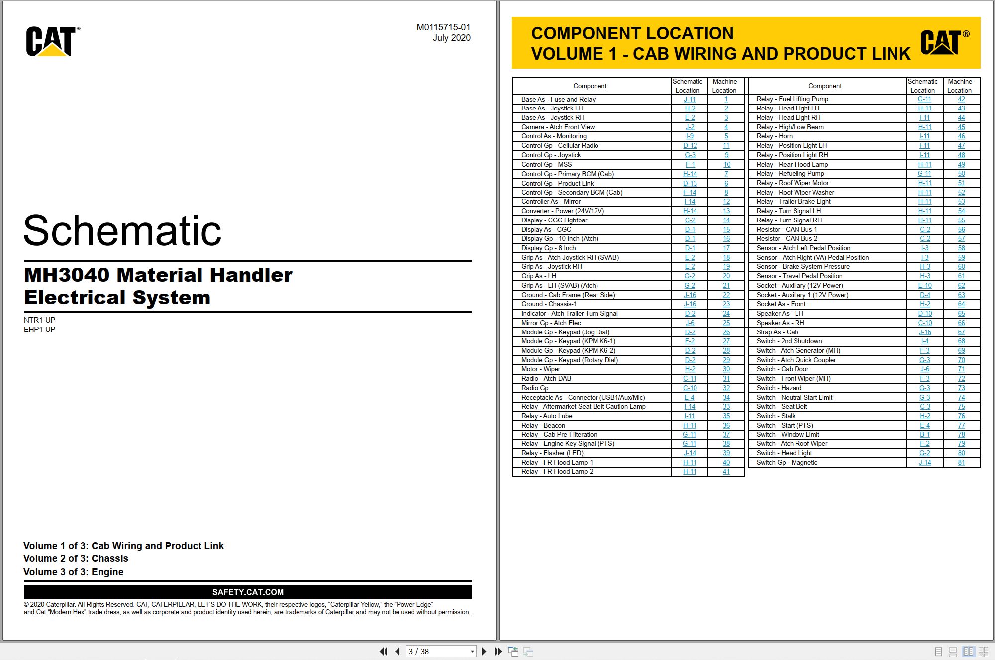Follow machine location link 41
This screenshot has height=660, width=995.
[x=726, y=471]
